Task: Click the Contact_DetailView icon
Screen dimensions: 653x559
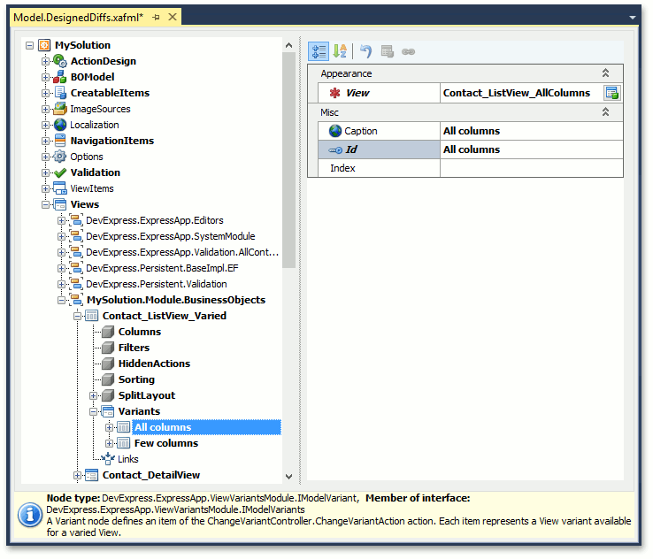Action: tap(92, 475)
